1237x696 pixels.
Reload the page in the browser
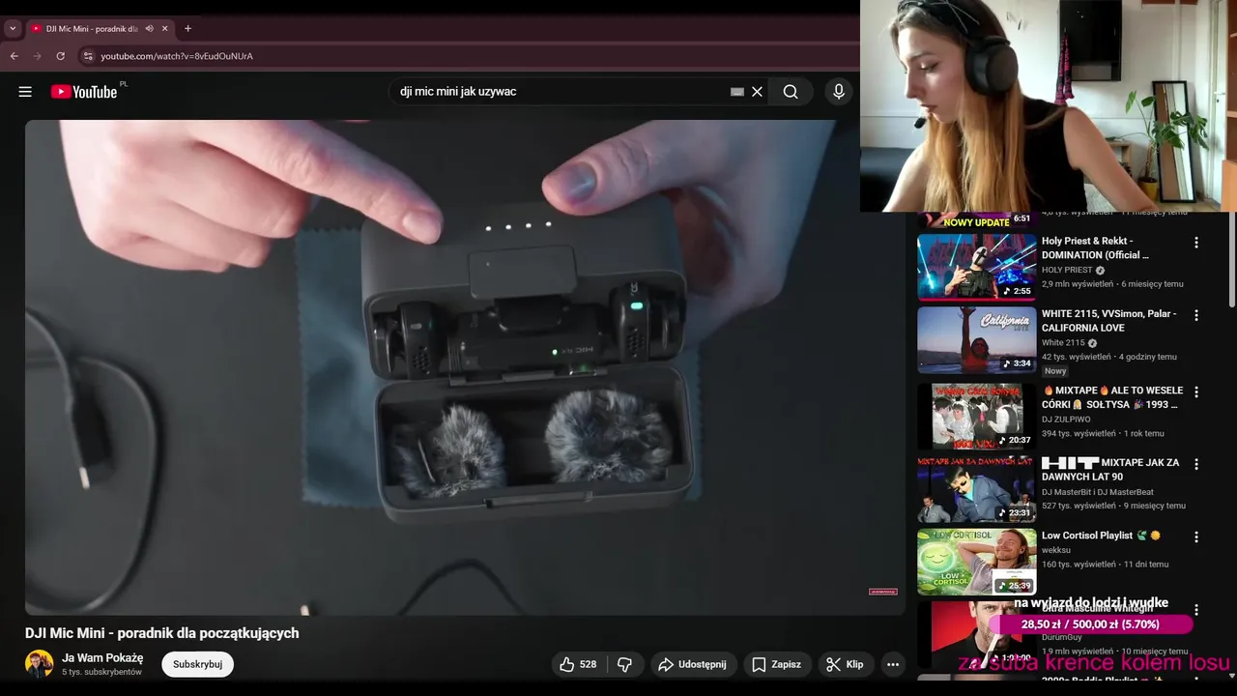click(x=61, y=56)
